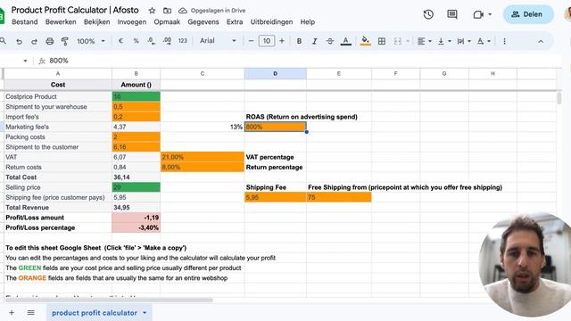Select the VAT percentage cell 21,00%
The height and width of the screenshot is (321, 571).
tap(203, 157)
